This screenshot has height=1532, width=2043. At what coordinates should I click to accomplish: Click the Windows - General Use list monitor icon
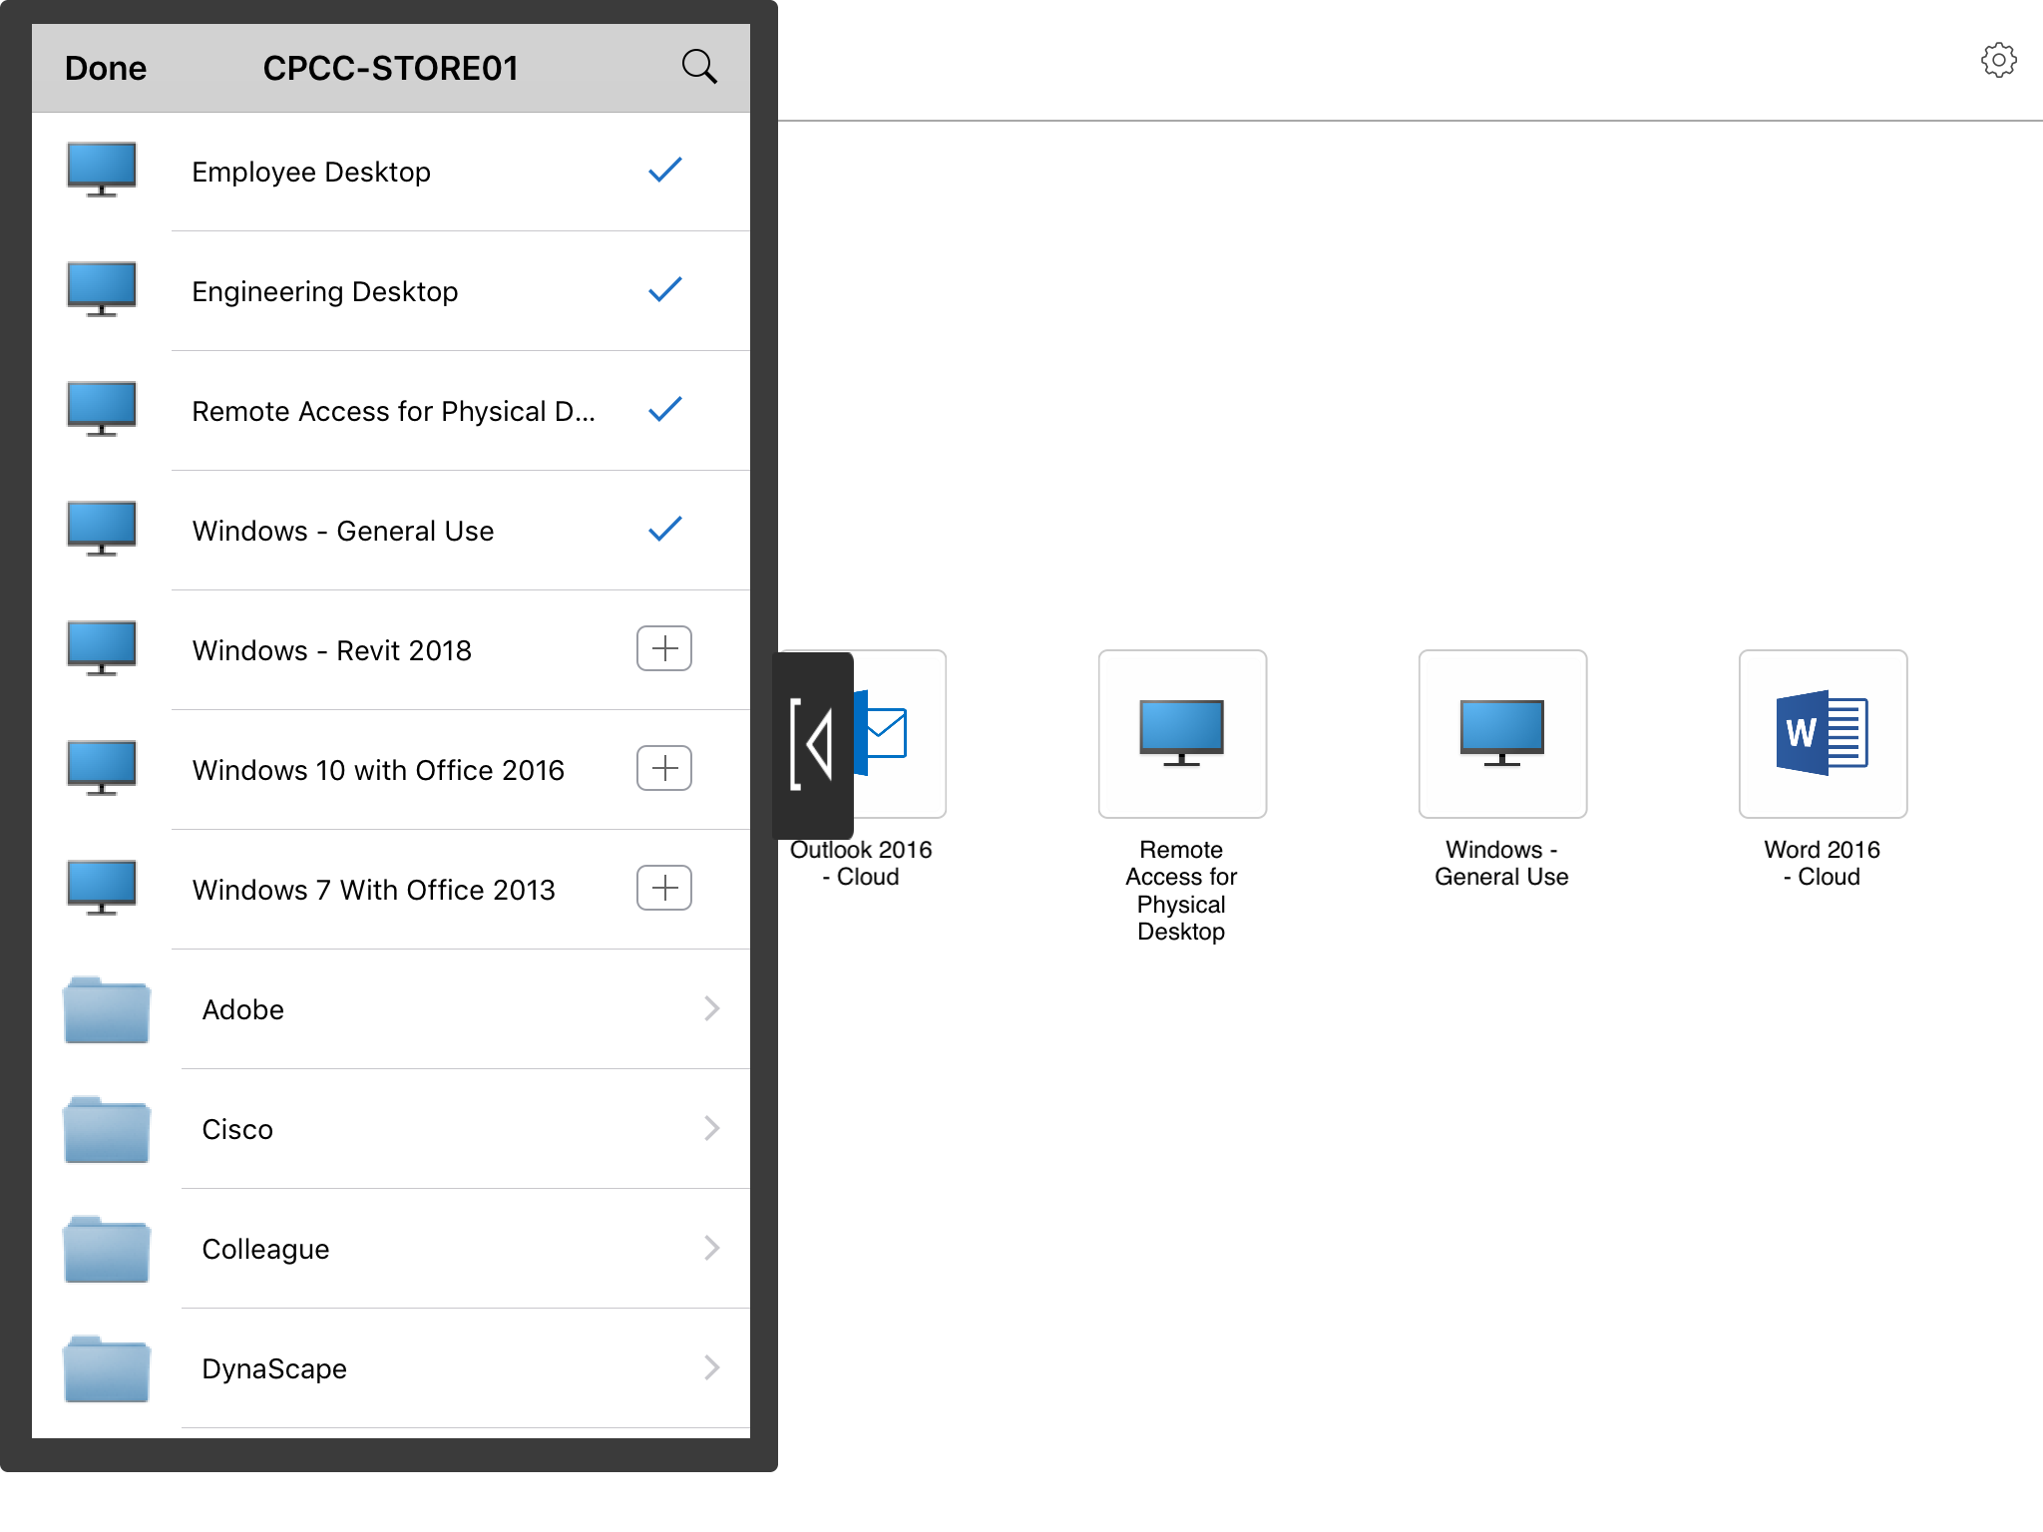coord(102,529)
